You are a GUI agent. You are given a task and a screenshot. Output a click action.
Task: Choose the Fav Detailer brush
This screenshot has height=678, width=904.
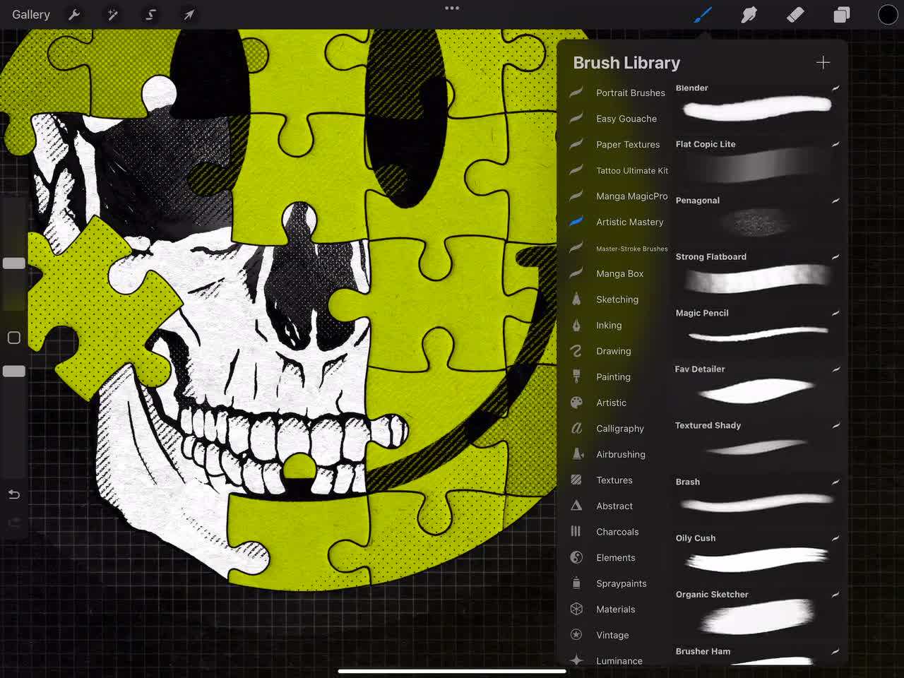(758, 386)
